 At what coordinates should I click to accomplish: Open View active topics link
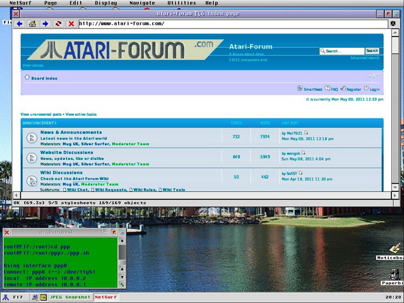coord(81,114)
